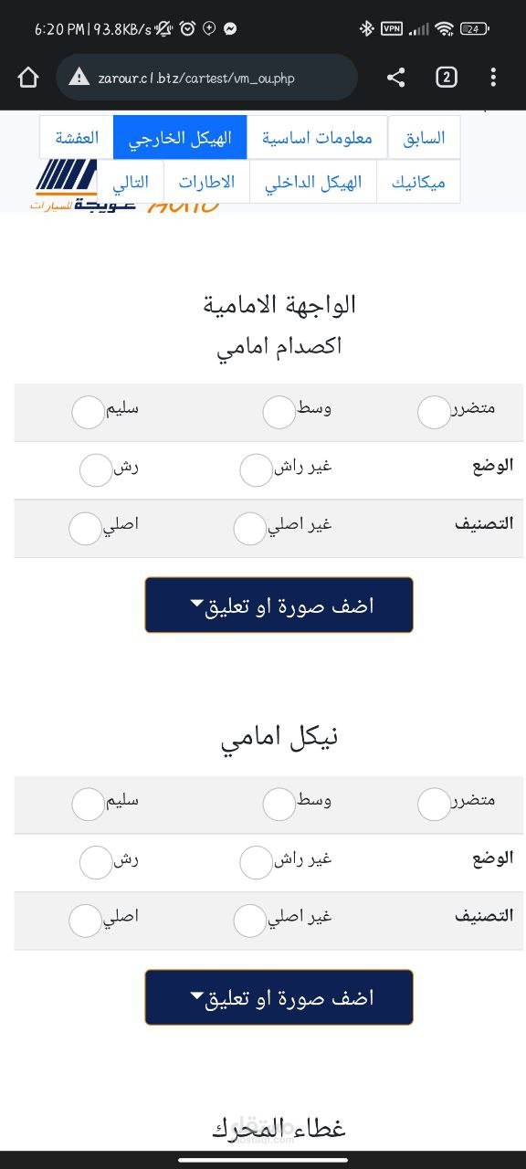Go back with السابق button
This screenshot has width=526, height=1169.
[x=424, y=137]
